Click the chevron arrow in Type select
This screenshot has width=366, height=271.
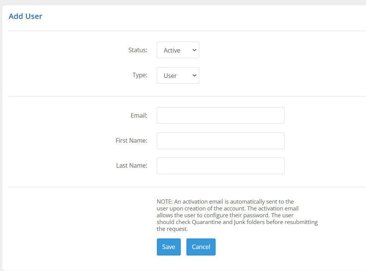click(x=194, y=75)
